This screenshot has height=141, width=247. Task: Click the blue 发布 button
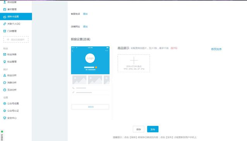153,129
